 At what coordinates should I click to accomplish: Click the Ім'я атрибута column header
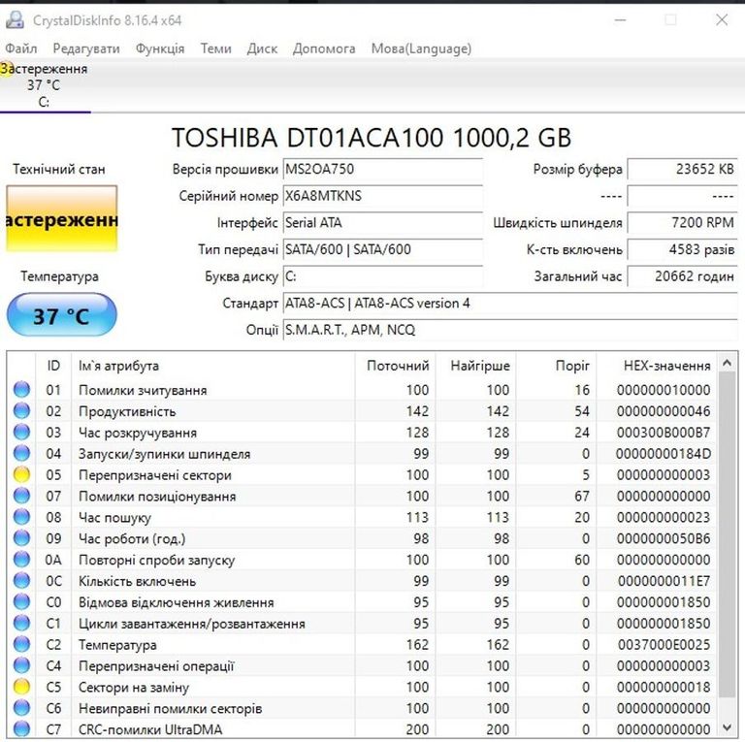coord(212,366)
